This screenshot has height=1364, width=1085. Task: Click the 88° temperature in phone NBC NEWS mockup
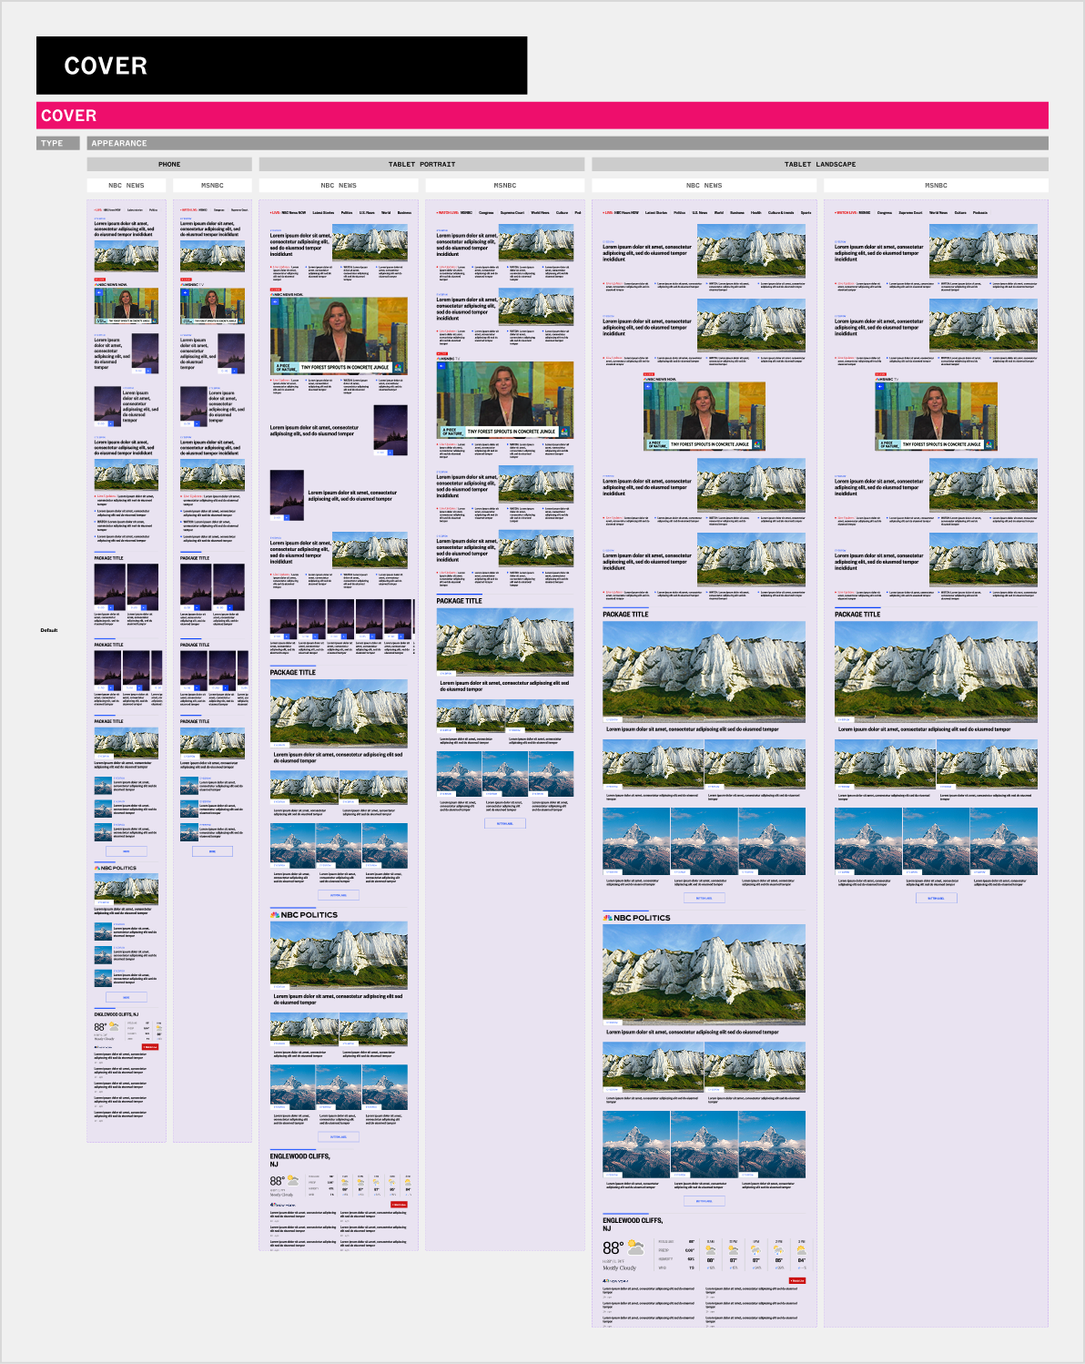coord(100,1027)
